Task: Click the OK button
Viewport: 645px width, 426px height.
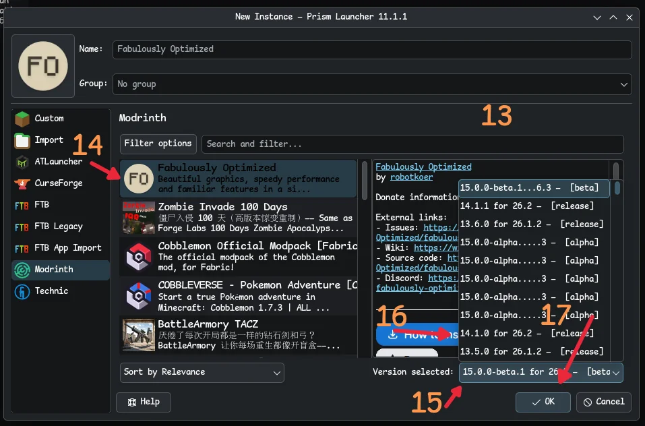Action: tap(543, 402)
